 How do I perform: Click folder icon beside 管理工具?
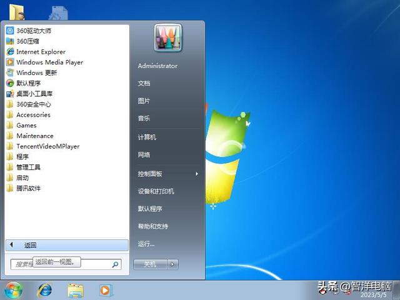tap(10, 167)
